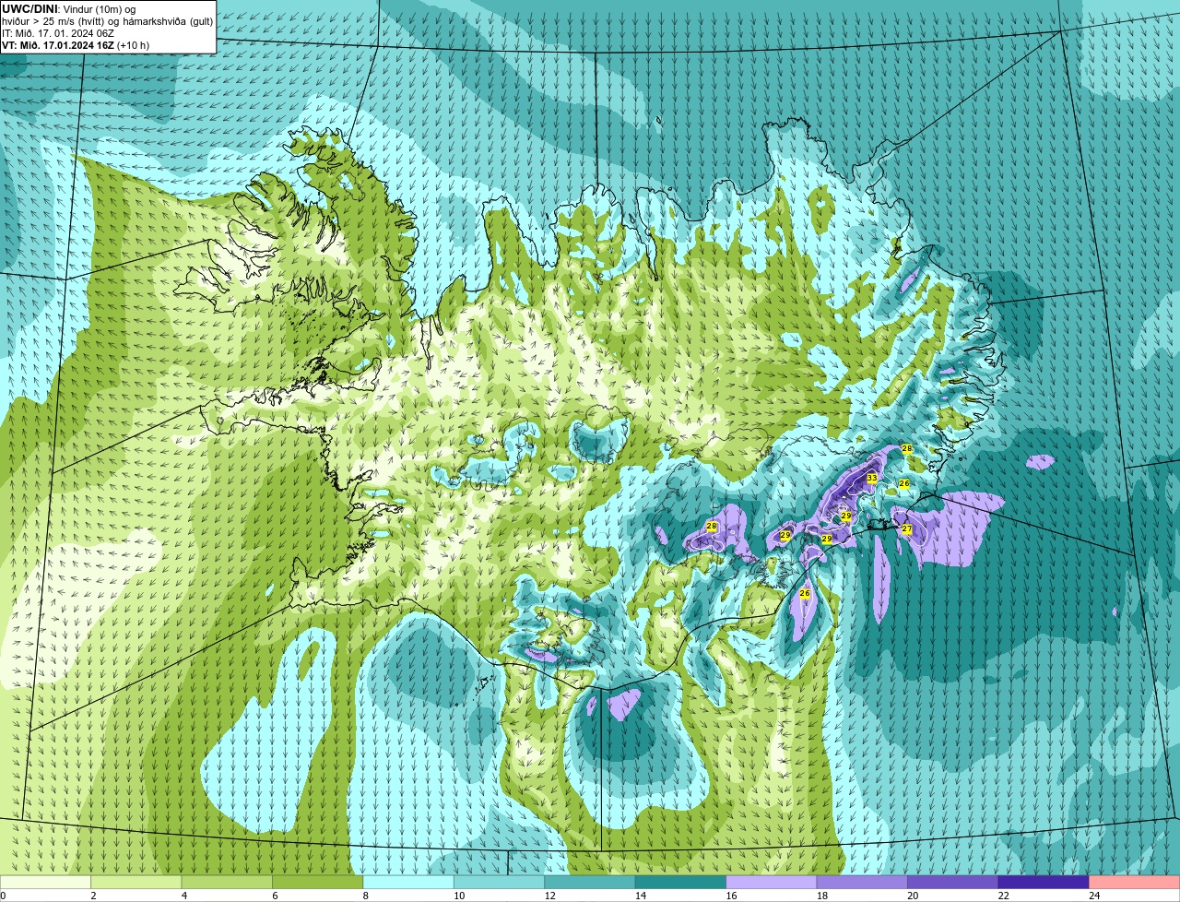Click the legend tick label 8
This screenshot has width=1180, height=902.
pos(365,896)
